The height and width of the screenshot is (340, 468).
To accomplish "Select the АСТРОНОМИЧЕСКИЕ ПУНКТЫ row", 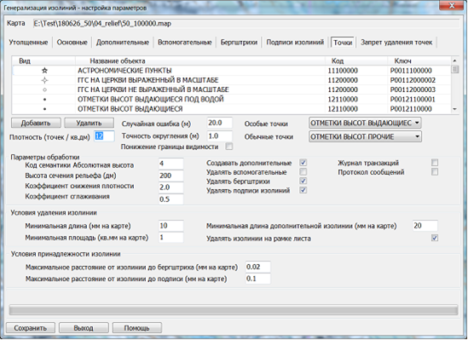I will (x=231, y=71).
